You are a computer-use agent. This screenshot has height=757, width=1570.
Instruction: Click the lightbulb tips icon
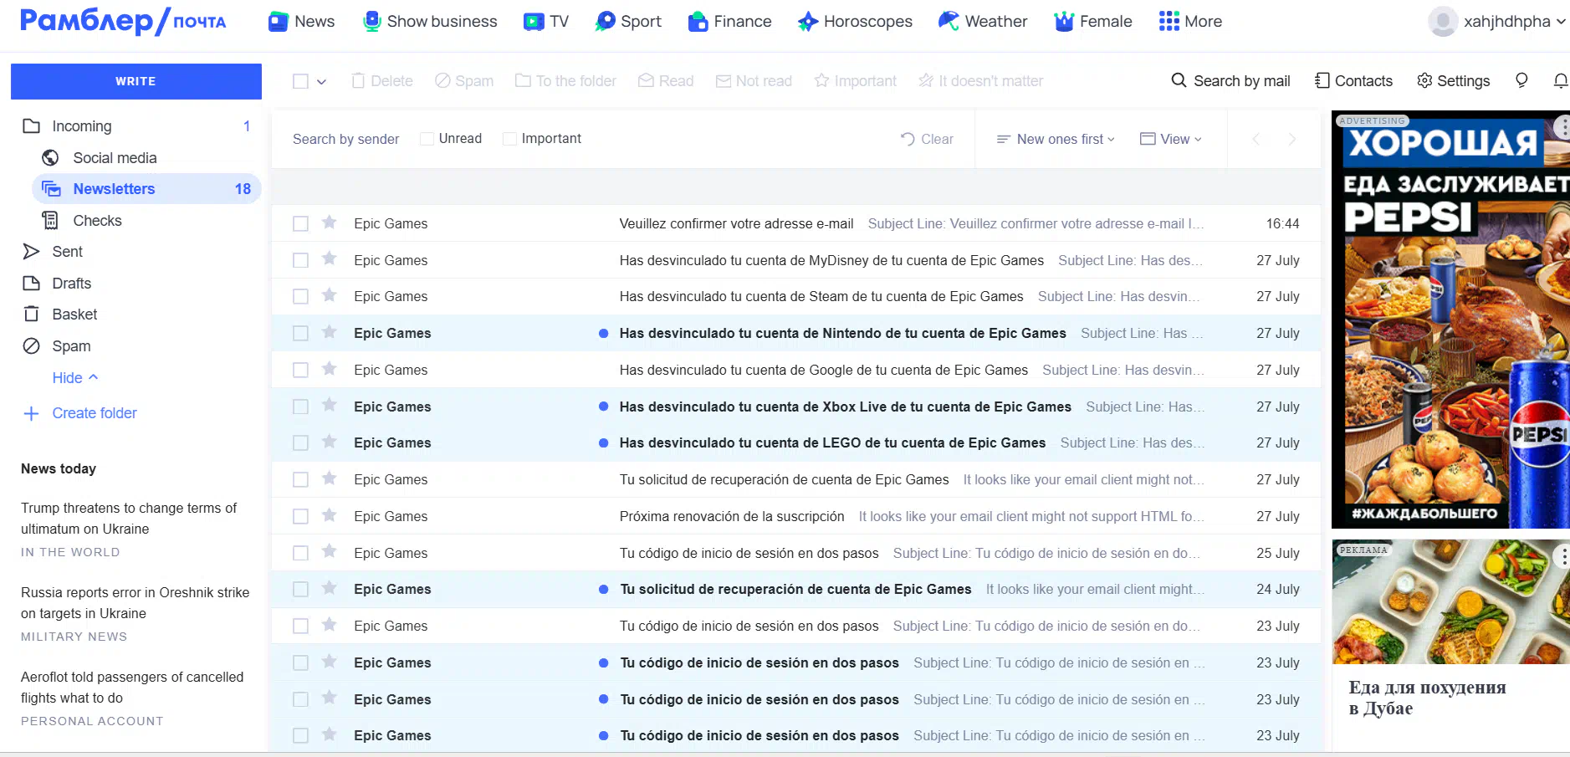1521,80
